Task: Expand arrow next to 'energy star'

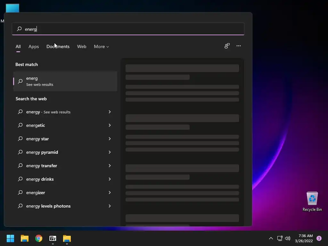Action: click(110, 139)
